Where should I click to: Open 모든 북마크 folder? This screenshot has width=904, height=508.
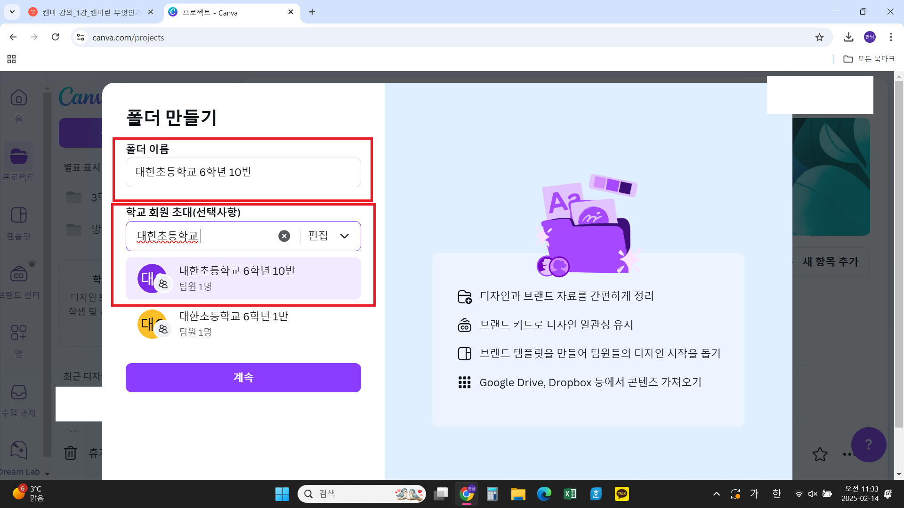[869, 59]
